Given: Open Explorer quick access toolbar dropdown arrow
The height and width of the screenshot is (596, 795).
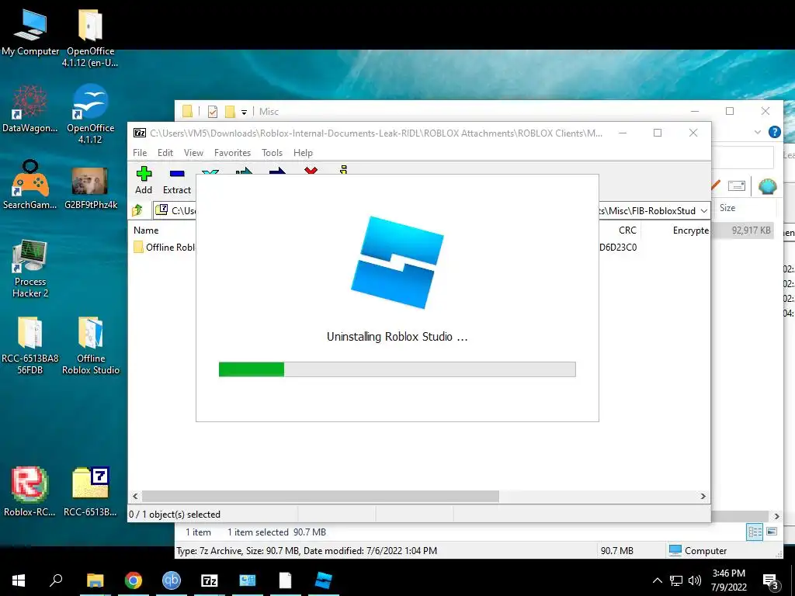Looking at the screenshot, I should (244, 112).
